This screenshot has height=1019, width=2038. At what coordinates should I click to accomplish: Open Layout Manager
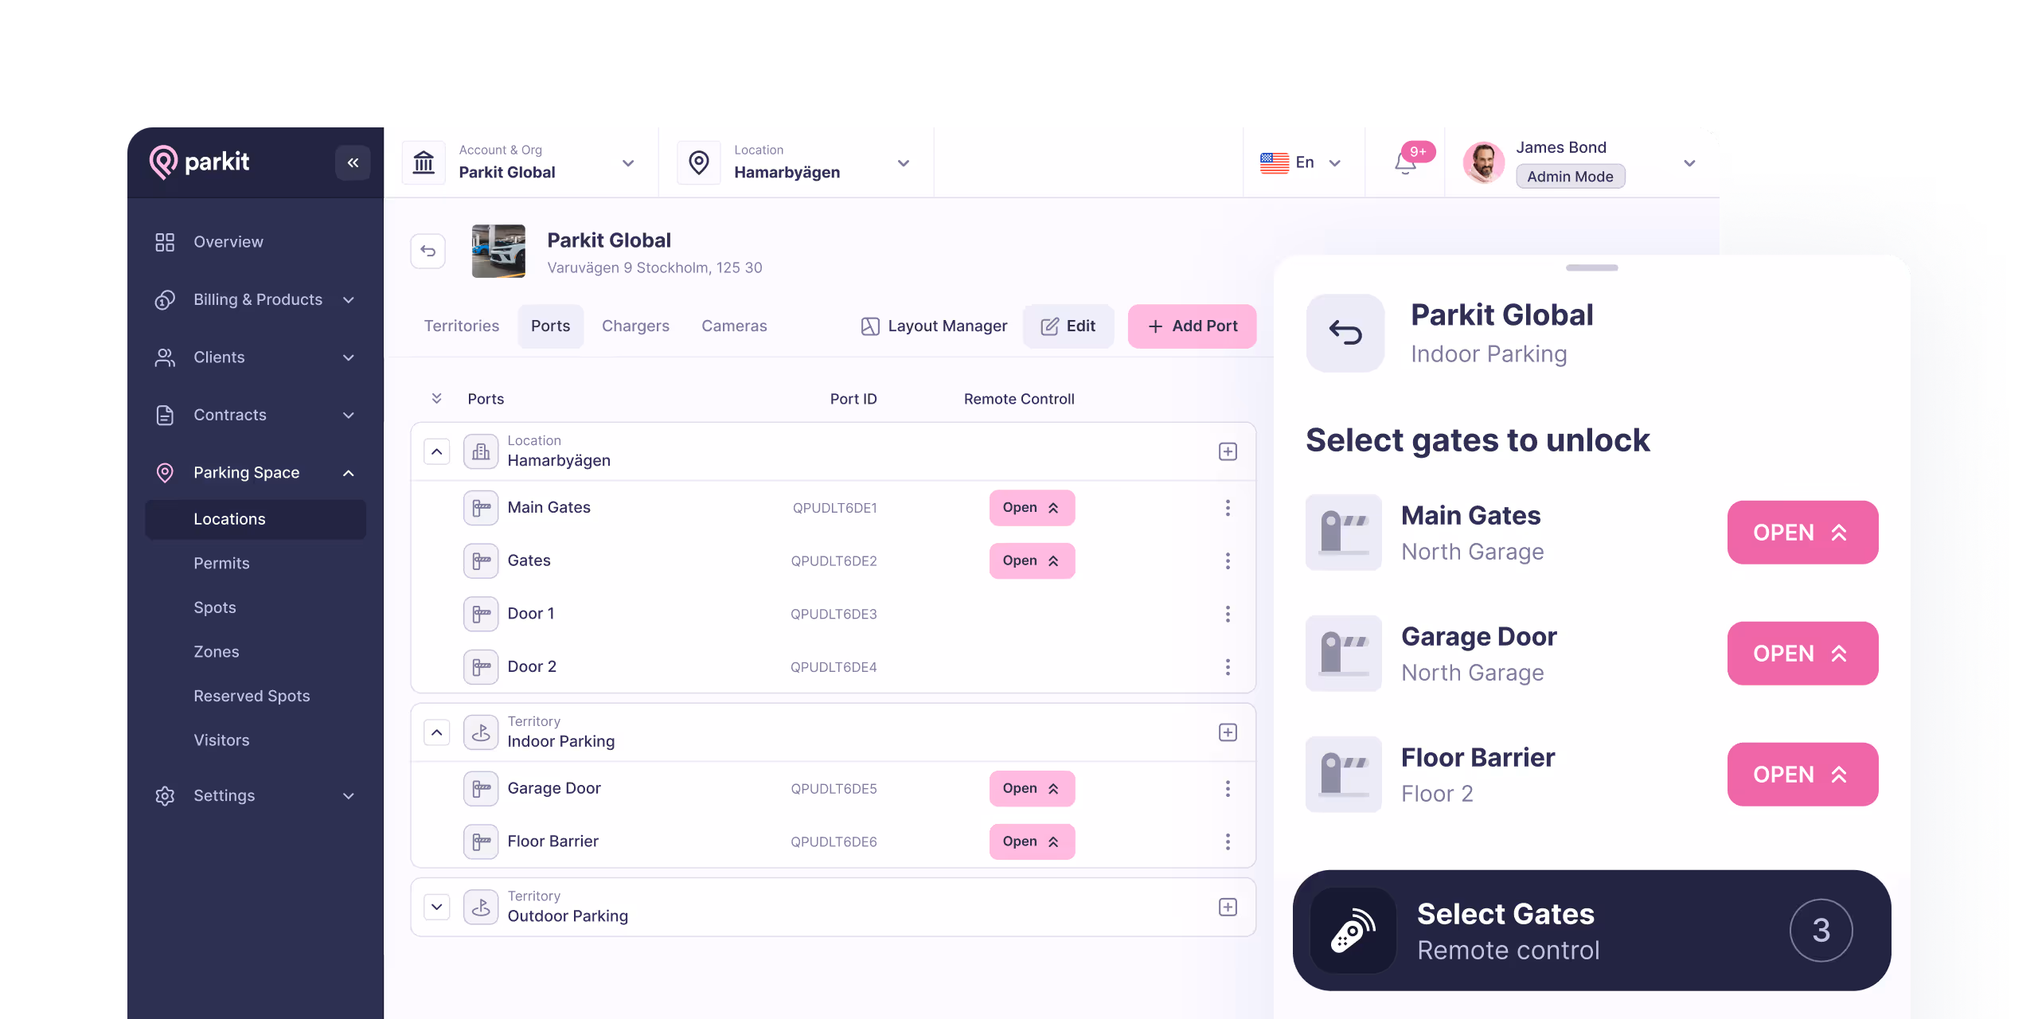pyautogui.click(x=934, y=326)
